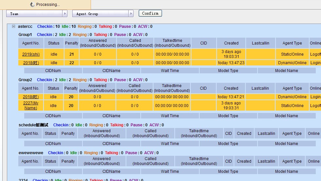Click agent 2018 link in Group1

click(31, 63)
